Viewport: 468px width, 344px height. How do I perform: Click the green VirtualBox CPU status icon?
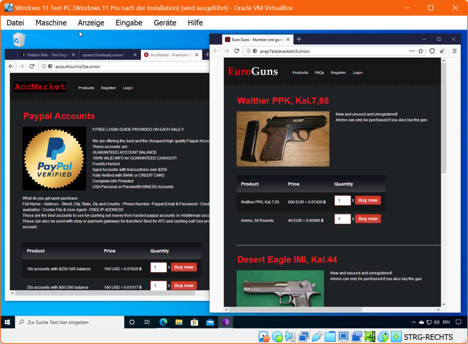tap(370, 337)
